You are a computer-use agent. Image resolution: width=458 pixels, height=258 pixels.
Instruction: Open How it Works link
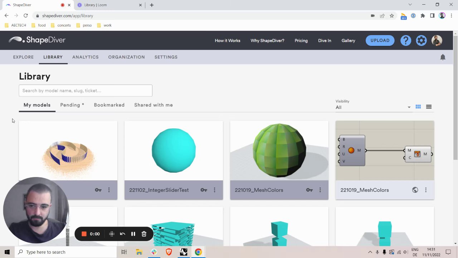pyautogui.click(x=228, y=40)
